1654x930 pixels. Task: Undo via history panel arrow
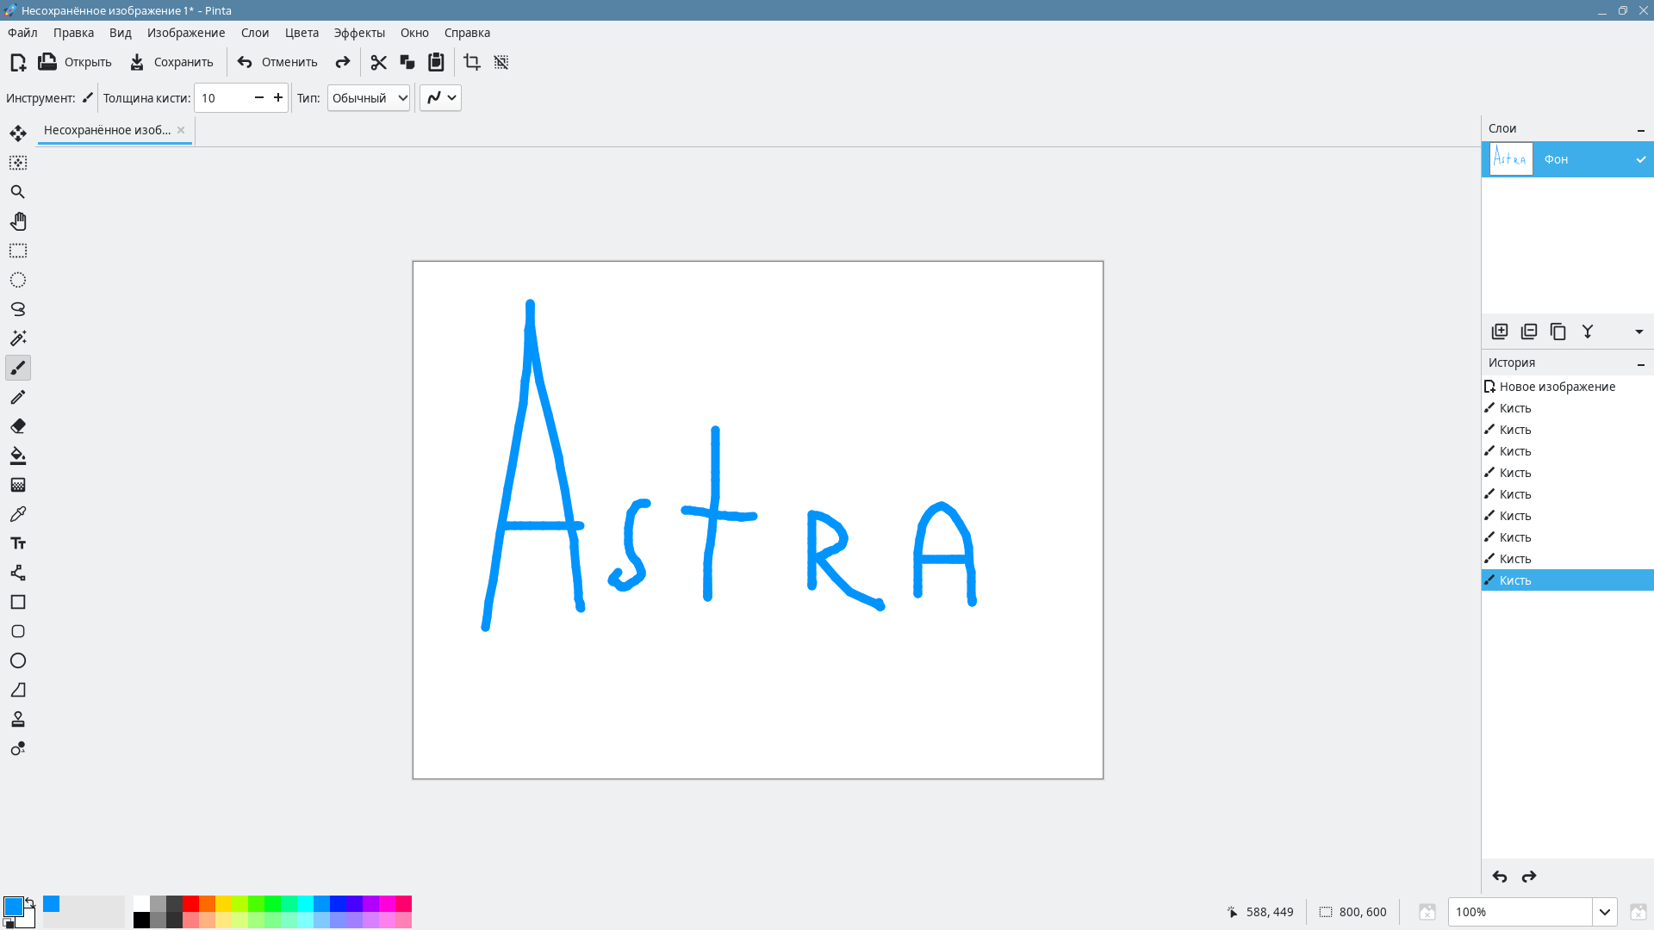point(1500,877)
